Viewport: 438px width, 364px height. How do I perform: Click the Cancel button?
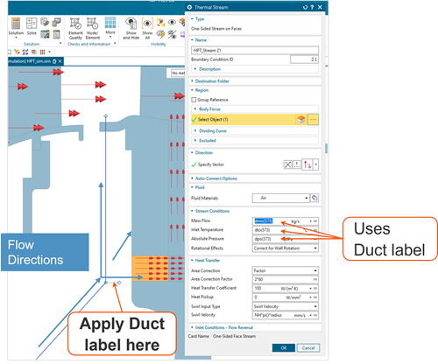coord(308,348)
